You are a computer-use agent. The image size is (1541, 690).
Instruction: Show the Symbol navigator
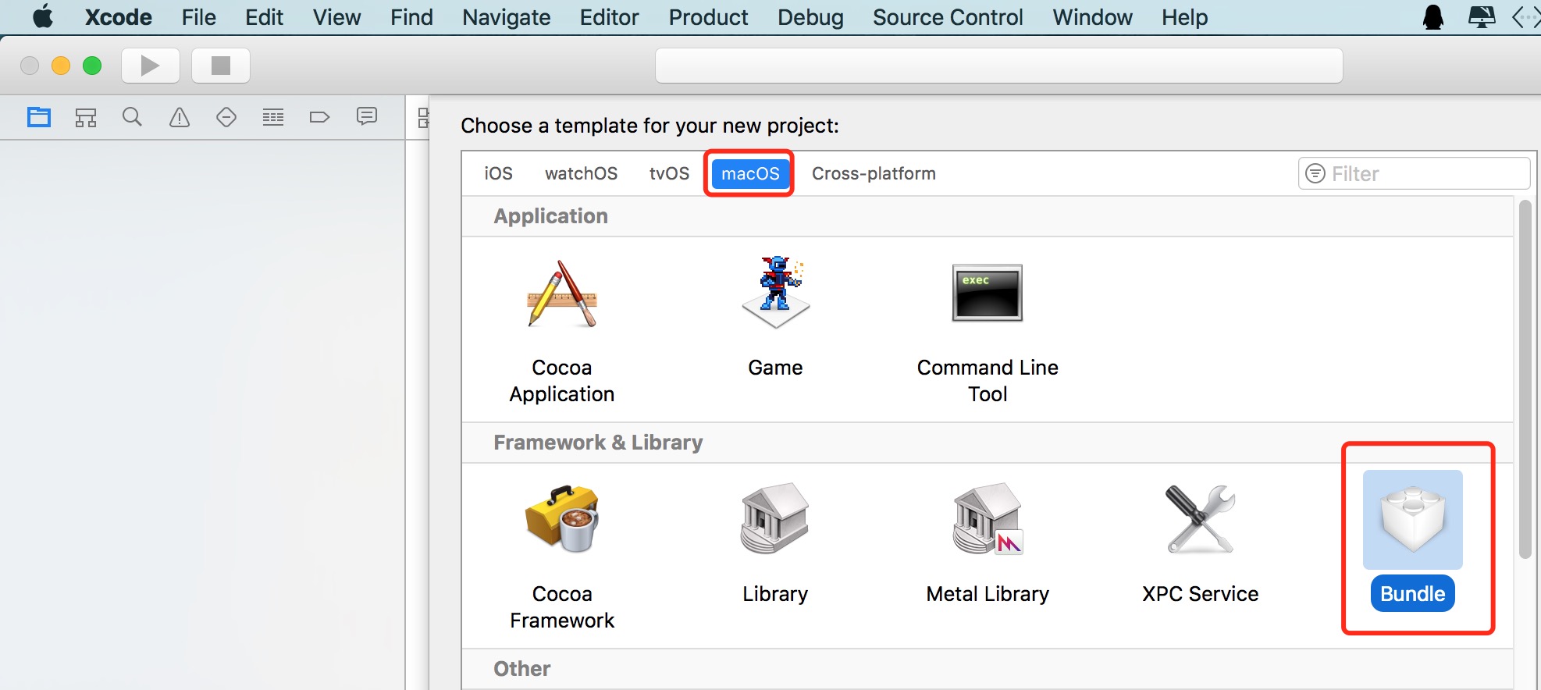point(86,117)
